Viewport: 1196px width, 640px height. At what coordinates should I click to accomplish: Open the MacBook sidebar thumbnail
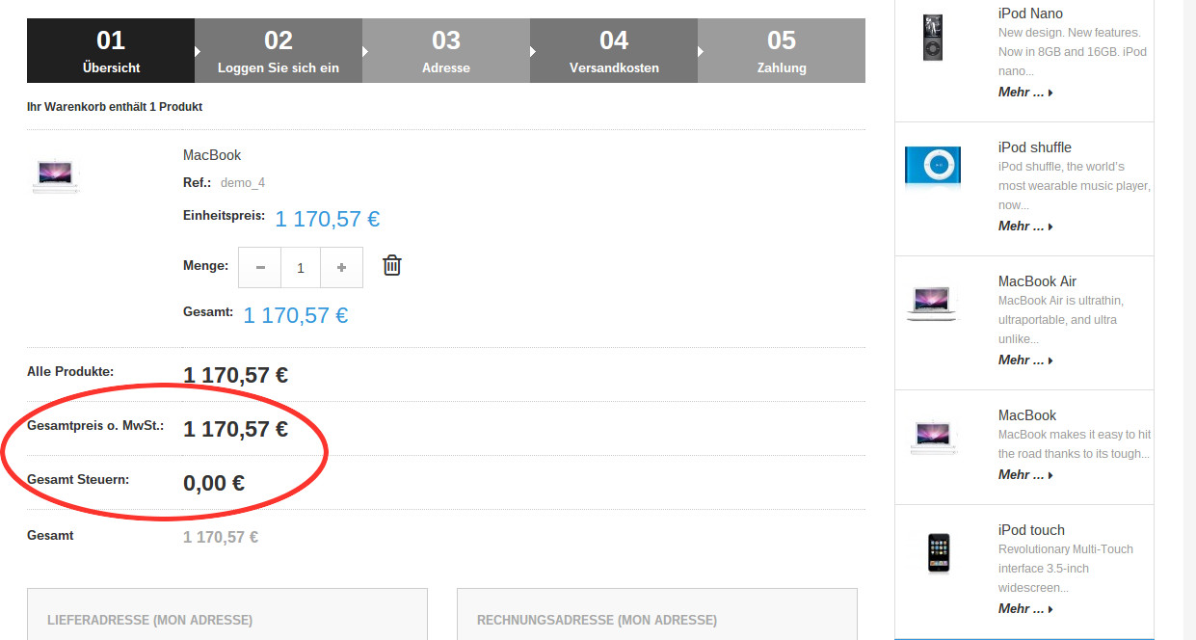coord(932,436)
